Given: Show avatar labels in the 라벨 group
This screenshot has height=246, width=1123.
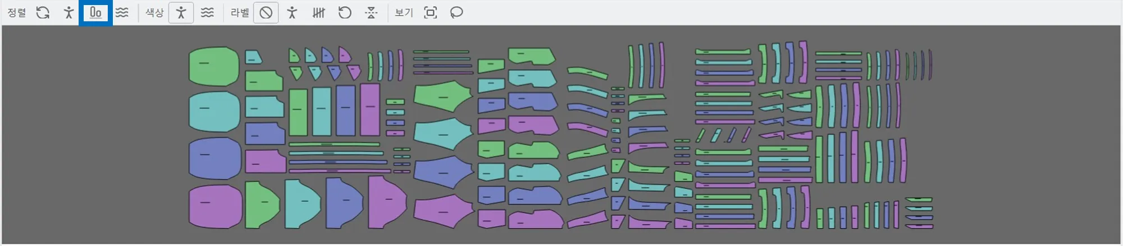Looking at the screenshot, I should coord(292,12).
